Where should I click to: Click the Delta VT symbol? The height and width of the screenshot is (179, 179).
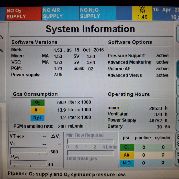(56, 137)
